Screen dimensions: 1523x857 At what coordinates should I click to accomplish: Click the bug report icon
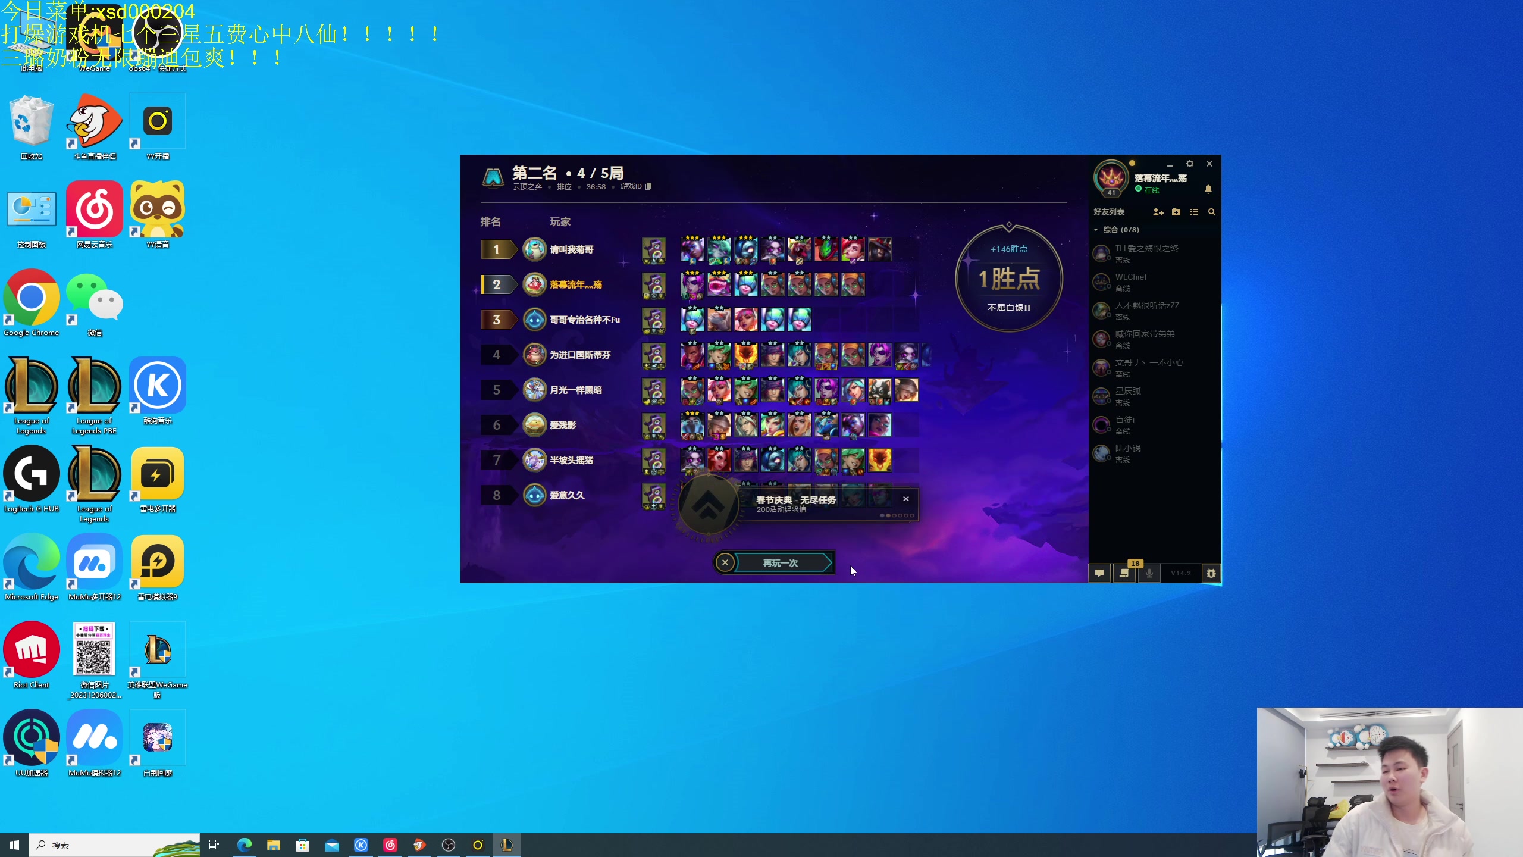point(1211,573)
